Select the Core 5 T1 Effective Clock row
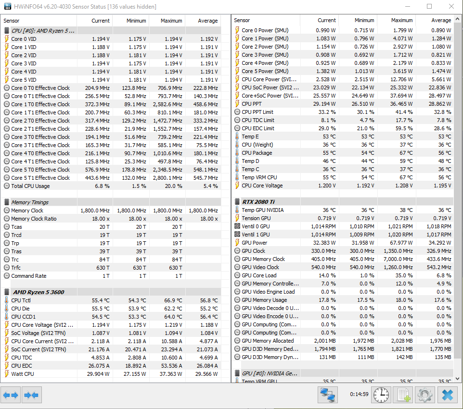The image size is (463, 409). 112,178
